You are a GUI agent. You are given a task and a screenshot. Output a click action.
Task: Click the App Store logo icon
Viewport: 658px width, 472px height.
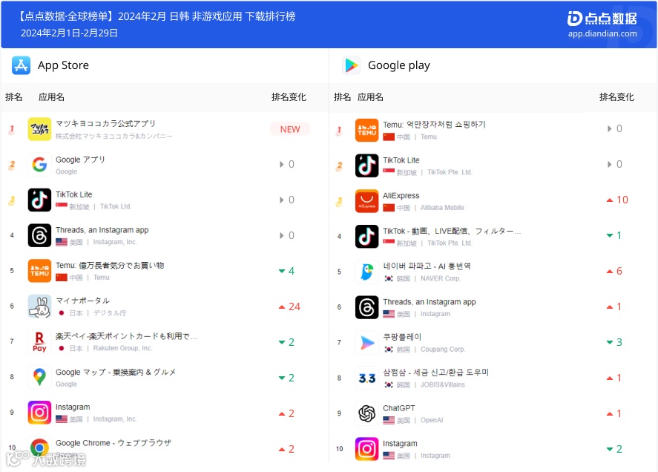point(21,65)
